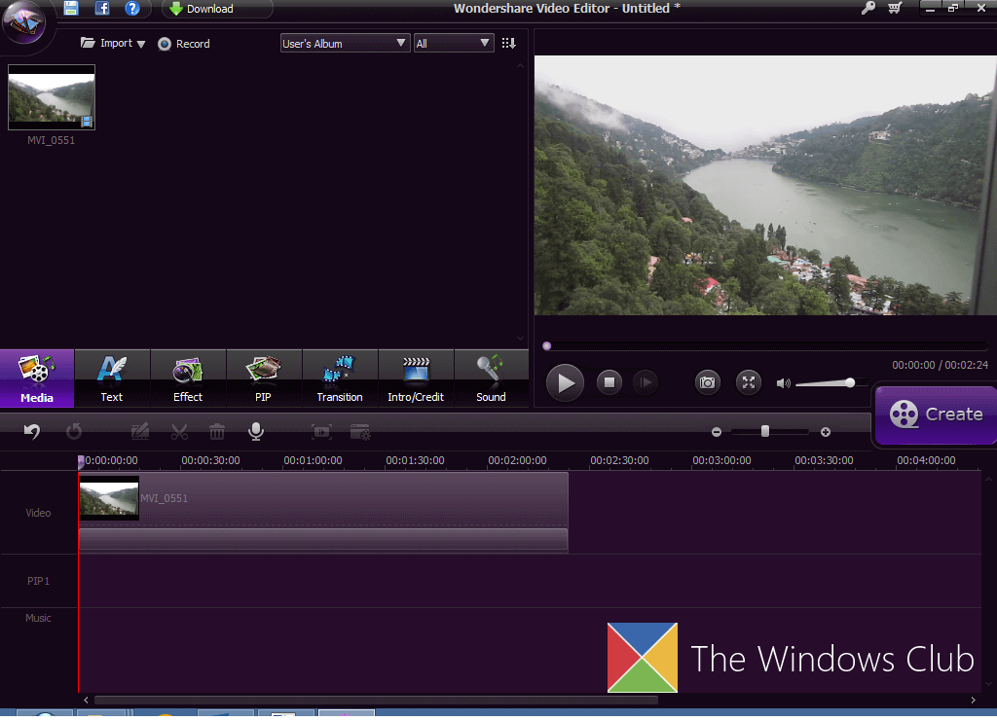This screenshot has height=721, width=997.
Task: Enter full screen preview mode
Action: [748, 382]
